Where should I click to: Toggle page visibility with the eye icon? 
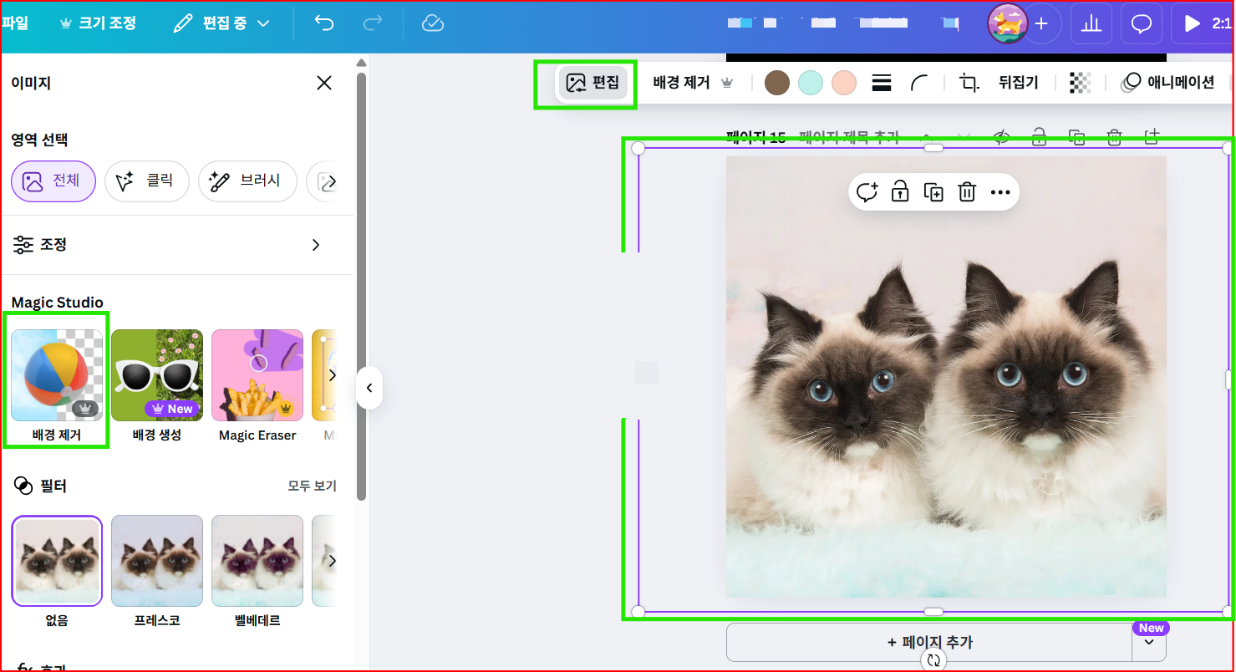1001,138
